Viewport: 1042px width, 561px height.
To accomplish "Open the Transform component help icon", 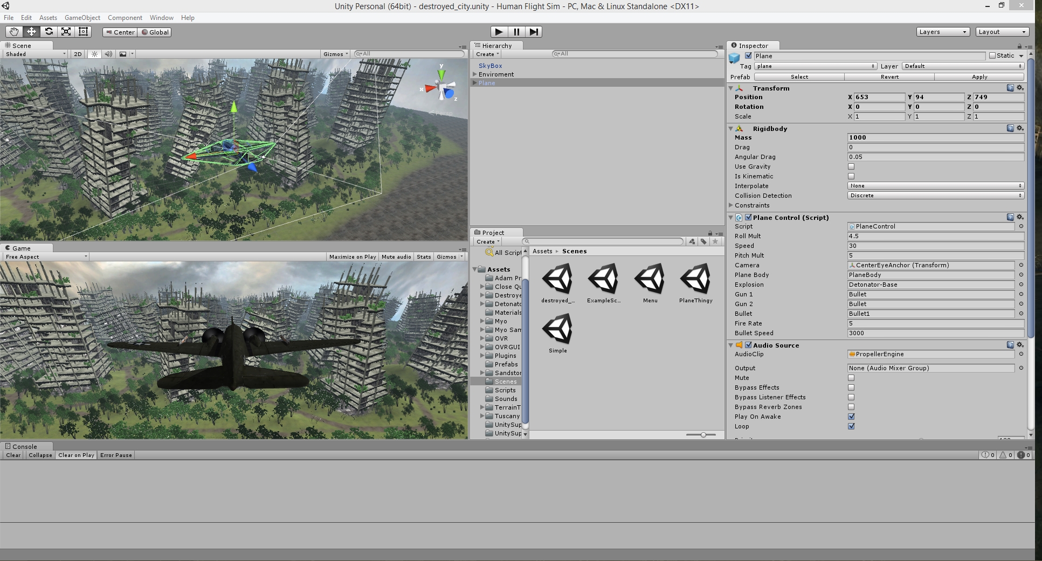I will [1010, 88].
